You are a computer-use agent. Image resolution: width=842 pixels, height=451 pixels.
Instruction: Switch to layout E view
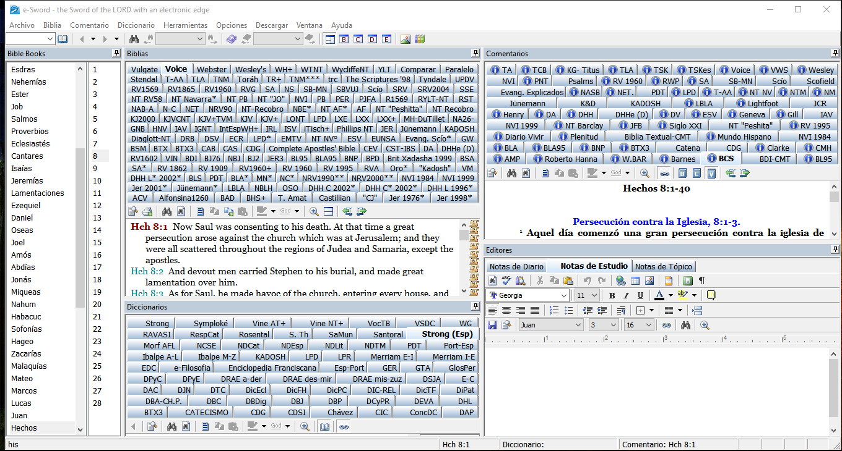click(x=387, y=39)
